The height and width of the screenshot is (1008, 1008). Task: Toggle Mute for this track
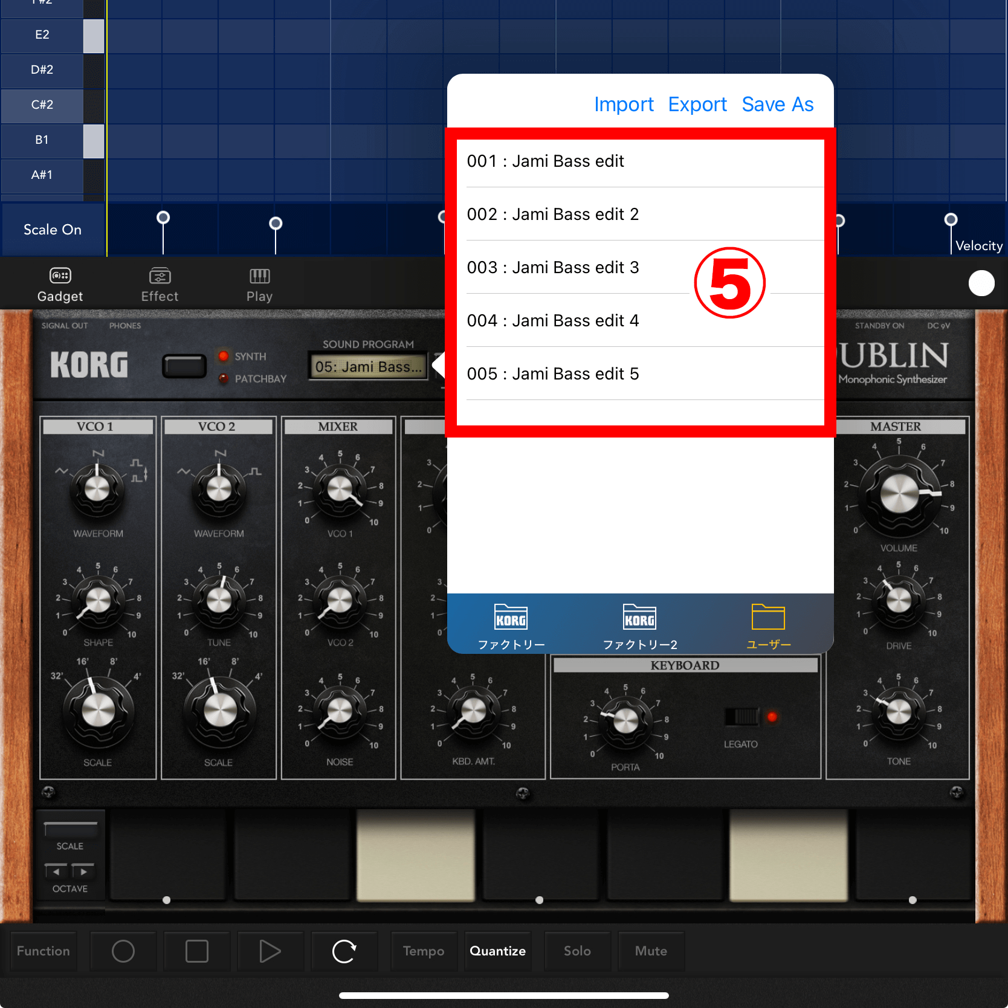(651, 951)
